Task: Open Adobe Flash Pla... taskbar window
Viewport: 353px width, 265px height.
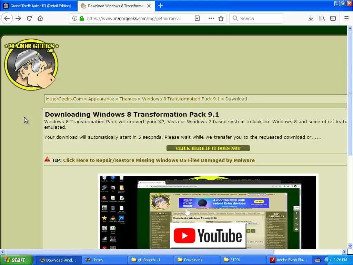Action: coord(289,260)
